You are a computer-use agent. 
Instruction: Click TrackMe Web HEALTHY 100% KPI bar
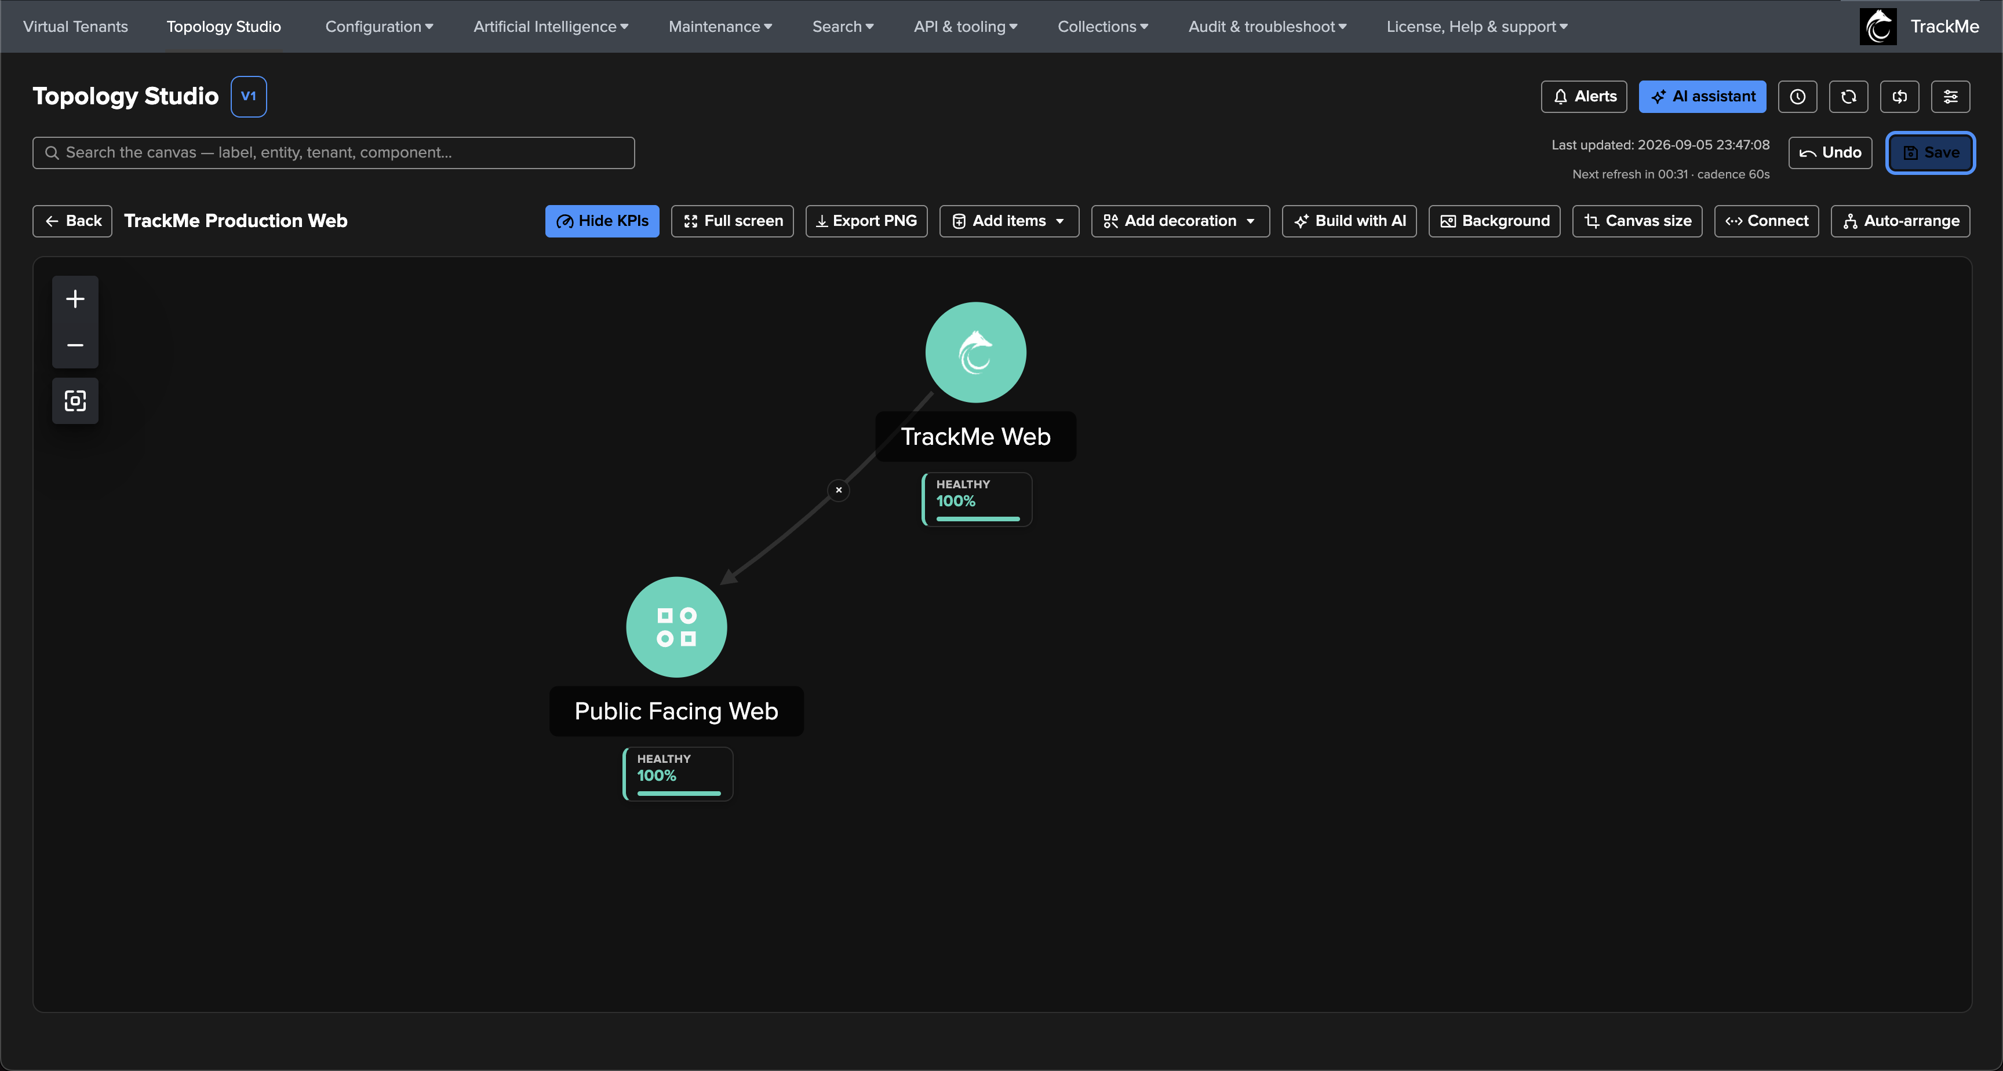[977, 500]
